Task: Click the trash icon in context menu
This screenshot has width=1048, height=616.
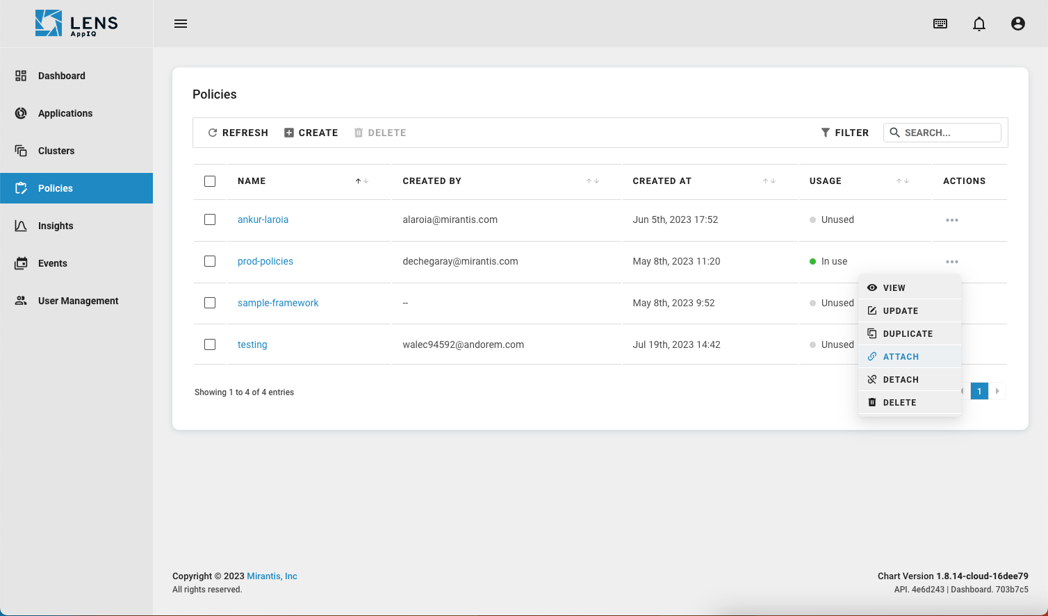Action: click(872, 402)
